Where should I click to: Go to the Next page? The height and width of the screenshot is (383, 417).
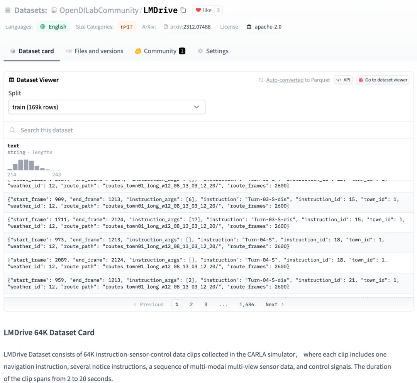(x=275, y=304)
